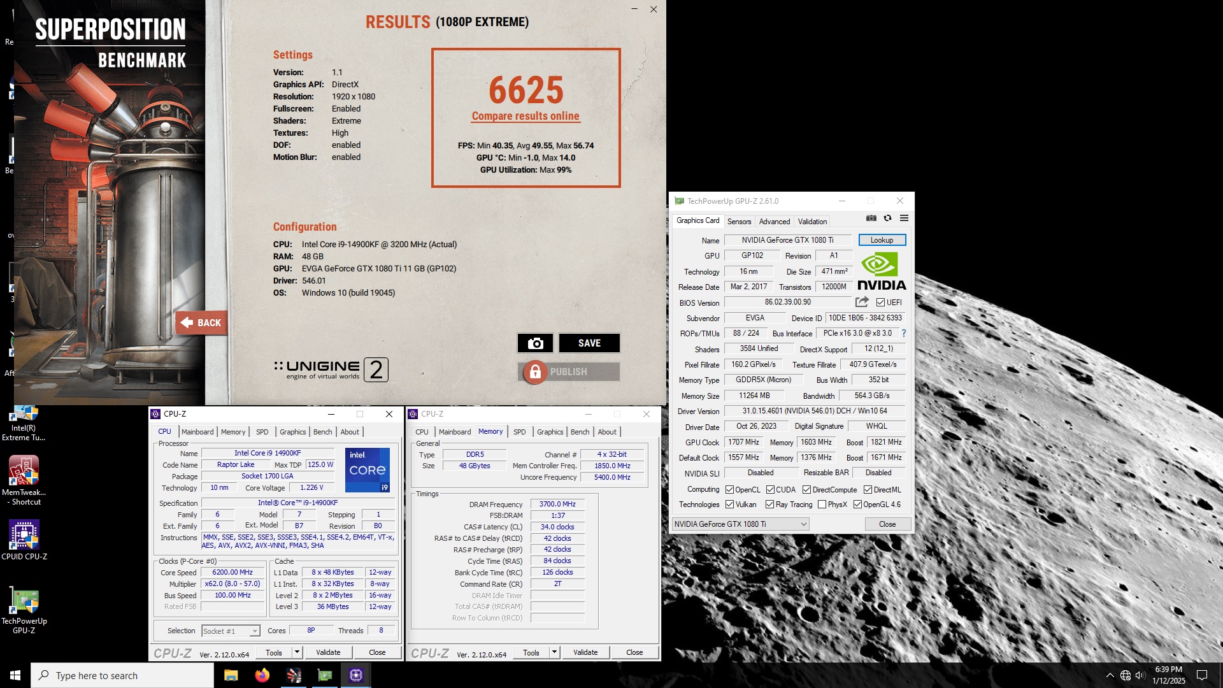Click the SAVE button in Superposition
Viewport: 1223px width, 688px height.
[x=589, y=343]
